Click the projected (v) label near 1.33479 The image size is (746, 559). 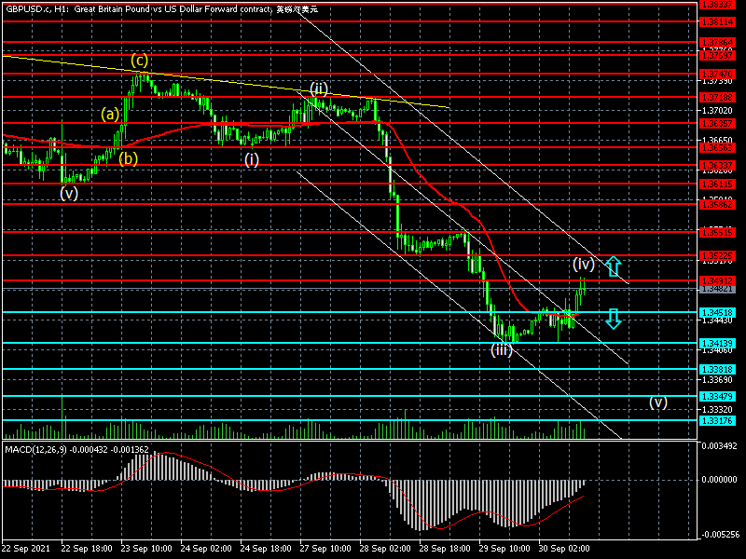658,402
